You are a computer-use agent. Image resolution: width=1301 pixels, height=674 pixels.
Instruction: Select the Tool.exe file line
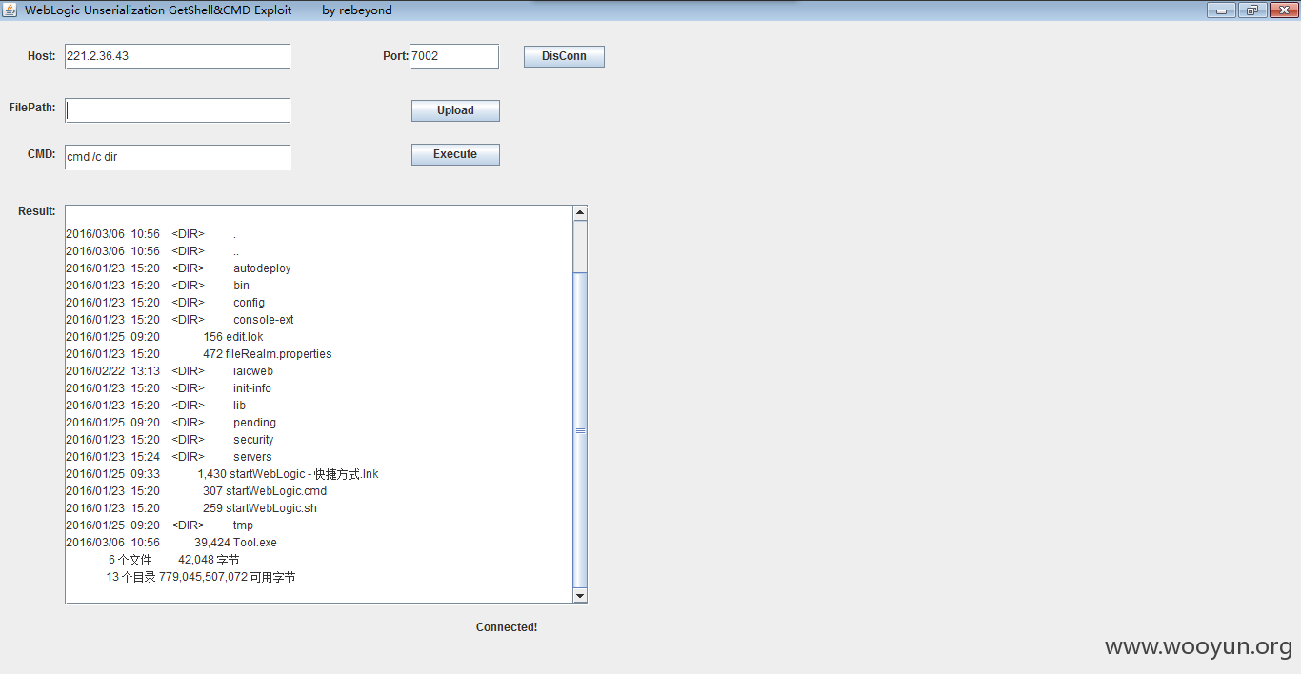(x=171, y=543)
